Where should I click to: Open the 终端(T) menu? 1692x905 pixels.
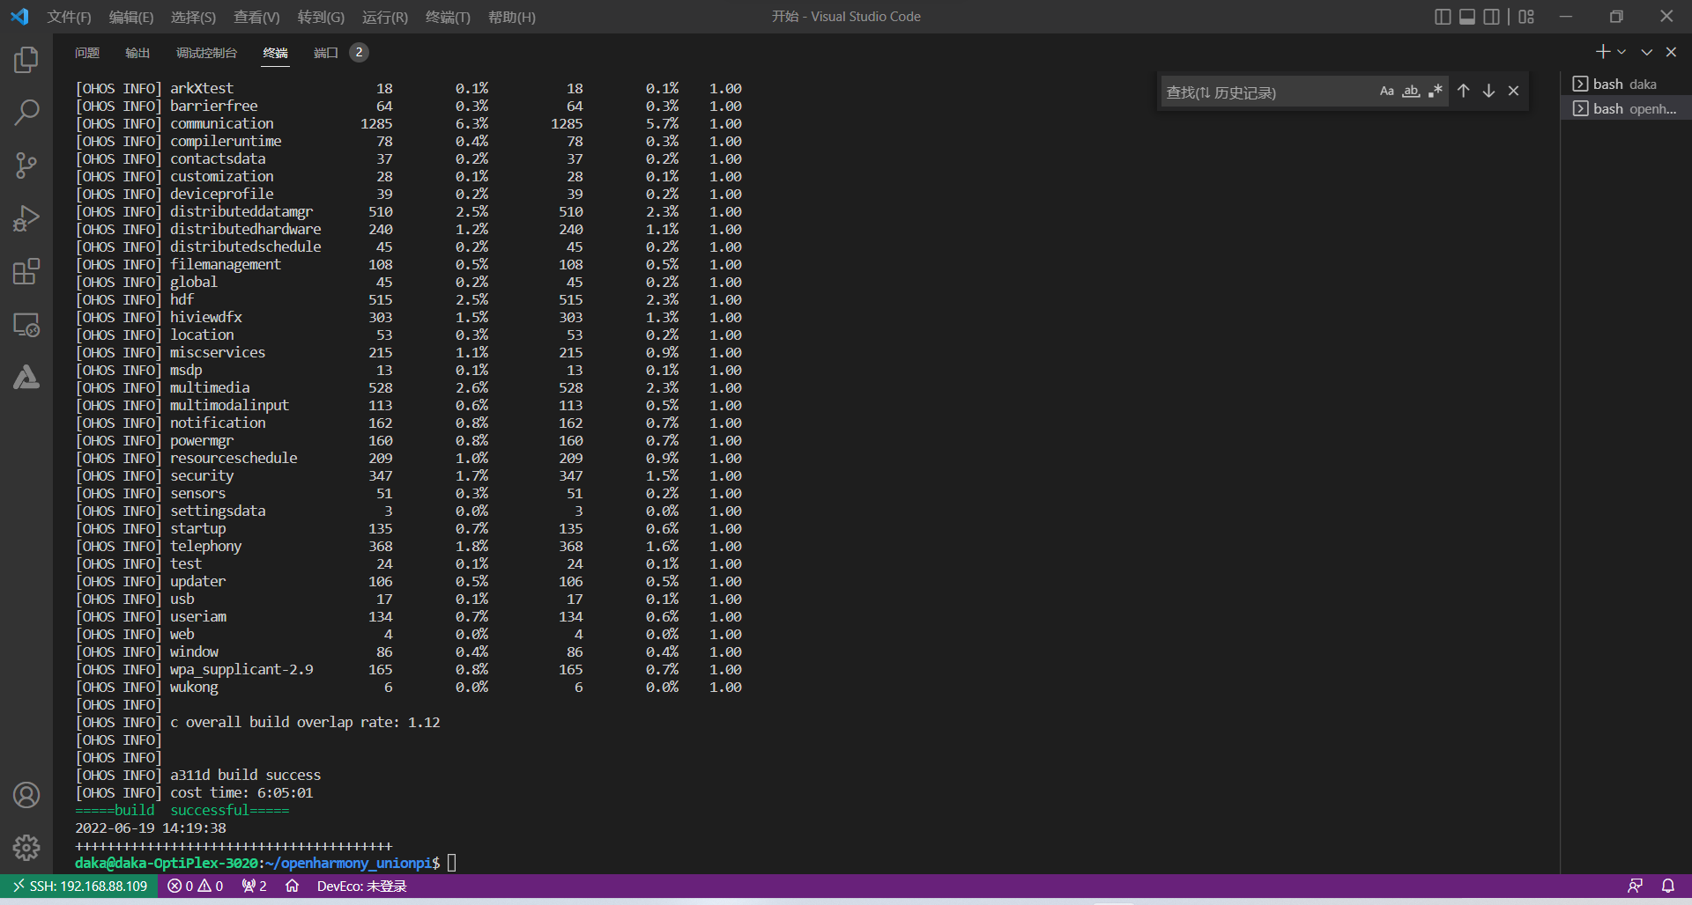coord(448,18)
